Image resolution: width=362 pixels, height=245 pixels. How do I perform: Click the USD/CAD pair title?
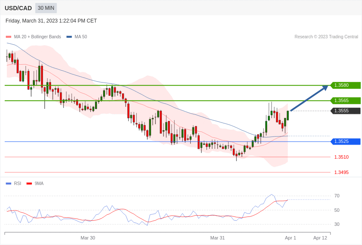click(18, 9)
